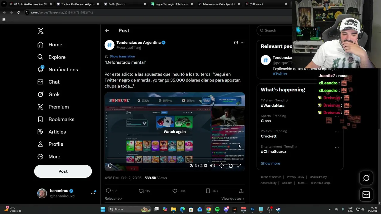The width and height of the screenshot is (381, 214).
Task: Open options dots for #ChinaSuarez trend
Action: click(337, 147)
